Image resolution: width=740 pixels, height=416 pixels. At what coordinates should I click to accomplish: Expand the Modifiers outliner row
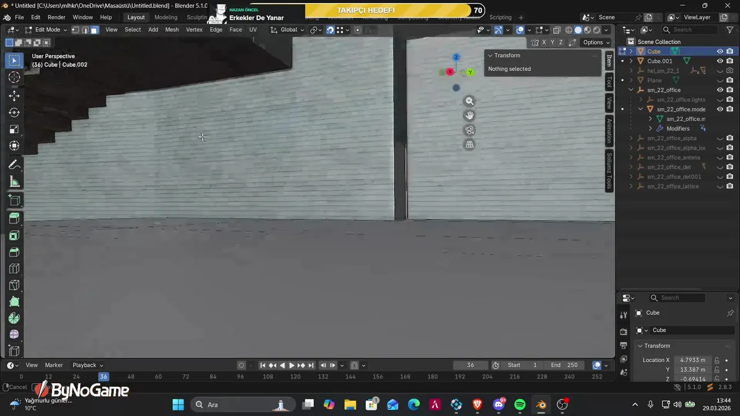(x=650, y=128)
